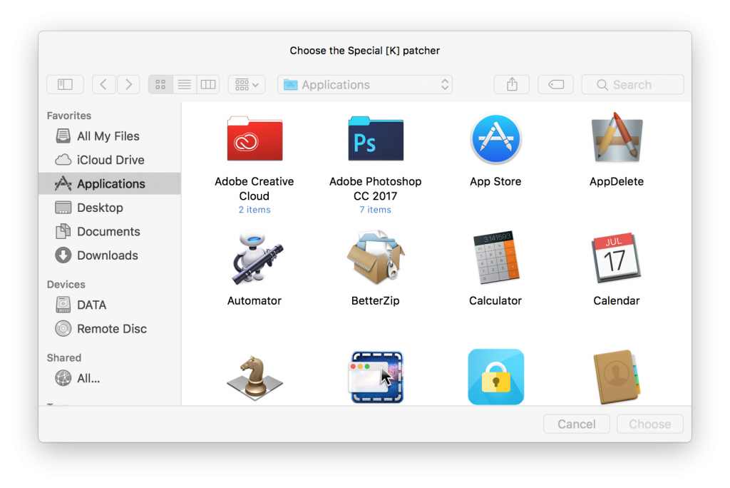Select the Calendar application icon
Viewport: 730px width, 488px height.
(x=617, y=258)
